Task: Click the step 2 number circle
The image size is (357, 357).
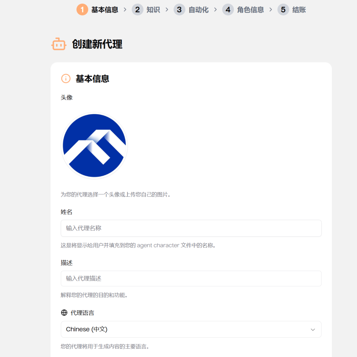Action: (137, 10)
